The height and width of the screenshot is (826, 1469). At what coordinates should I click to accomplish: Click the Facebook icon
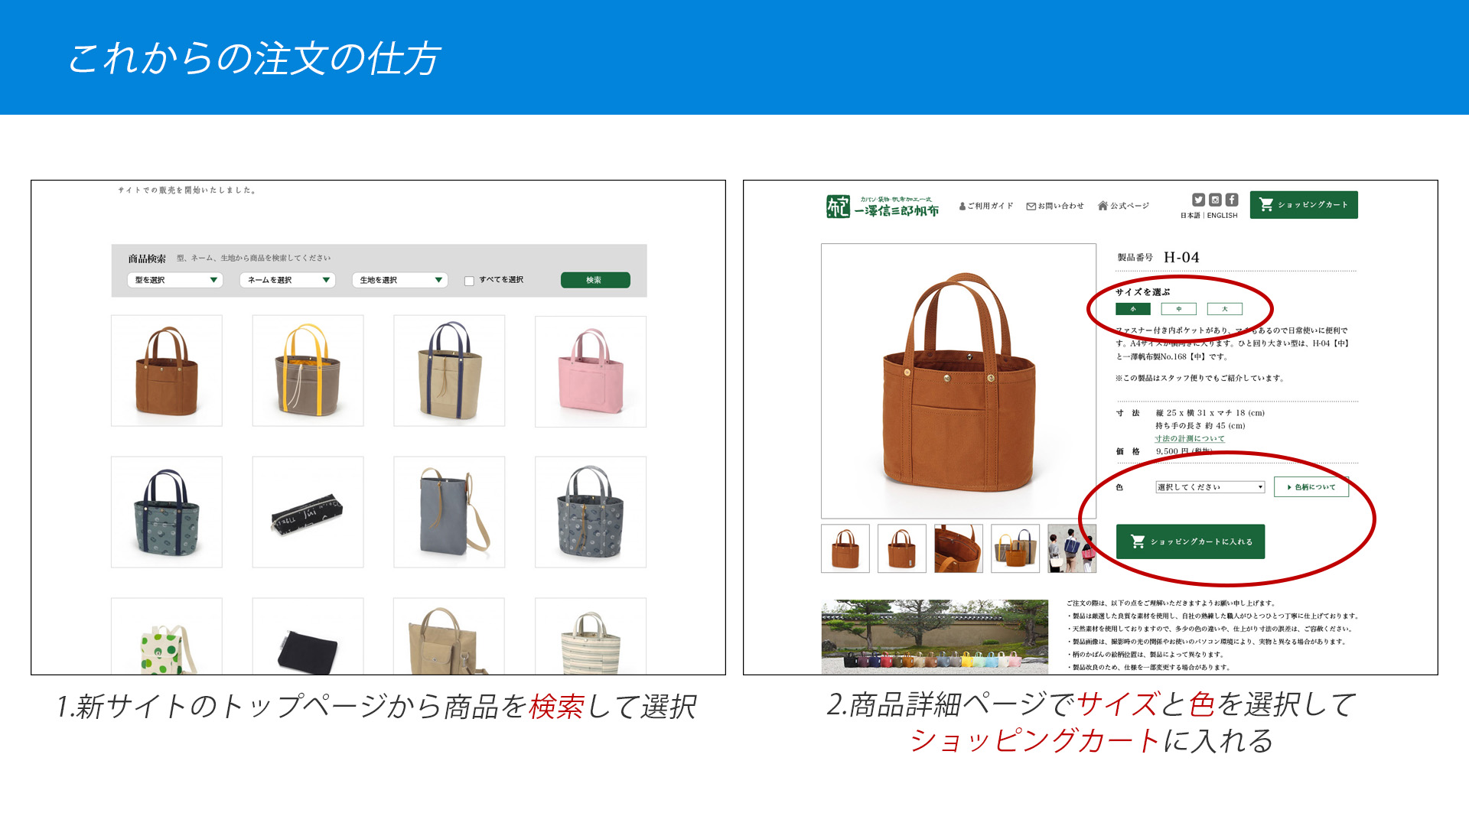pos(1232,200)
